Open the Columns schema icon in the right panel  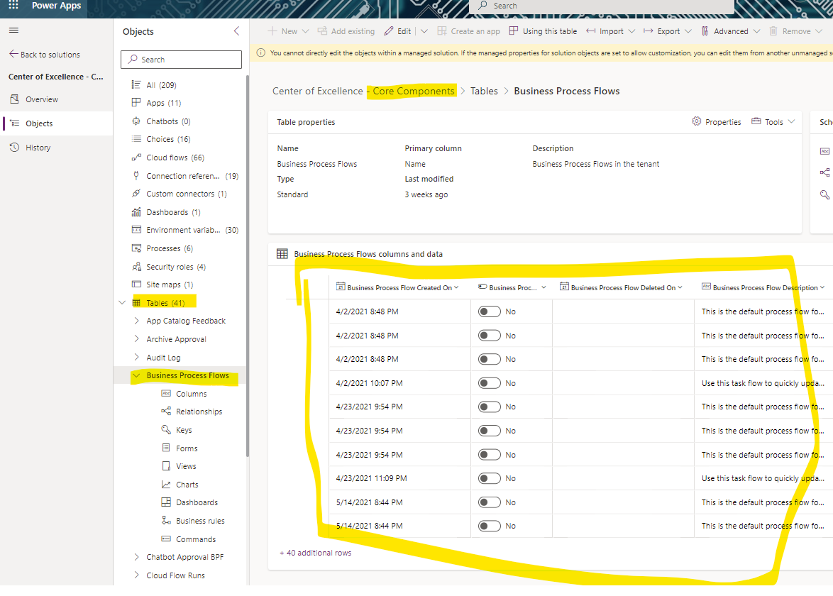pos(824,150)
